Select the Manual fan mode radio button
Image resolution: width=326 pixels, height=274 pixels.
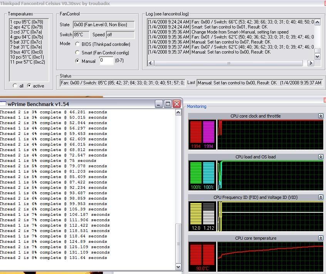(x=77, y=61)
